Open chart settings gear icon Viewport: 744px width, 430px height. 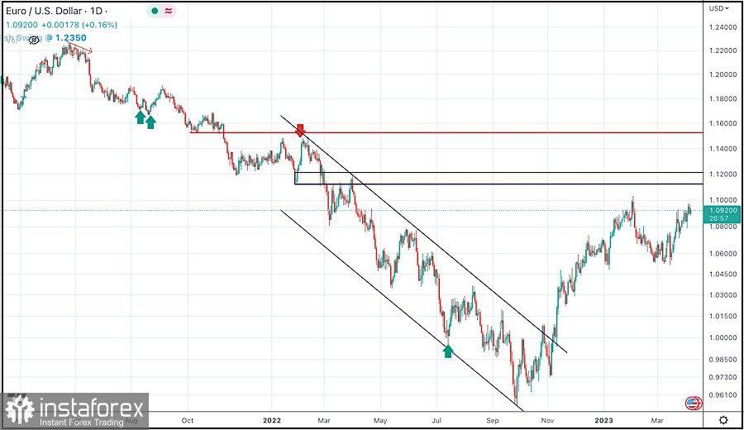723,420
